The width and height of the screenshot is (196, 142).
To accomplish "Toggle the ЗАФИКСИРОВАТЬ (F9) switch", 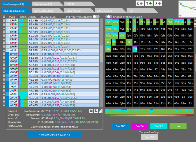I will (96, 17).
